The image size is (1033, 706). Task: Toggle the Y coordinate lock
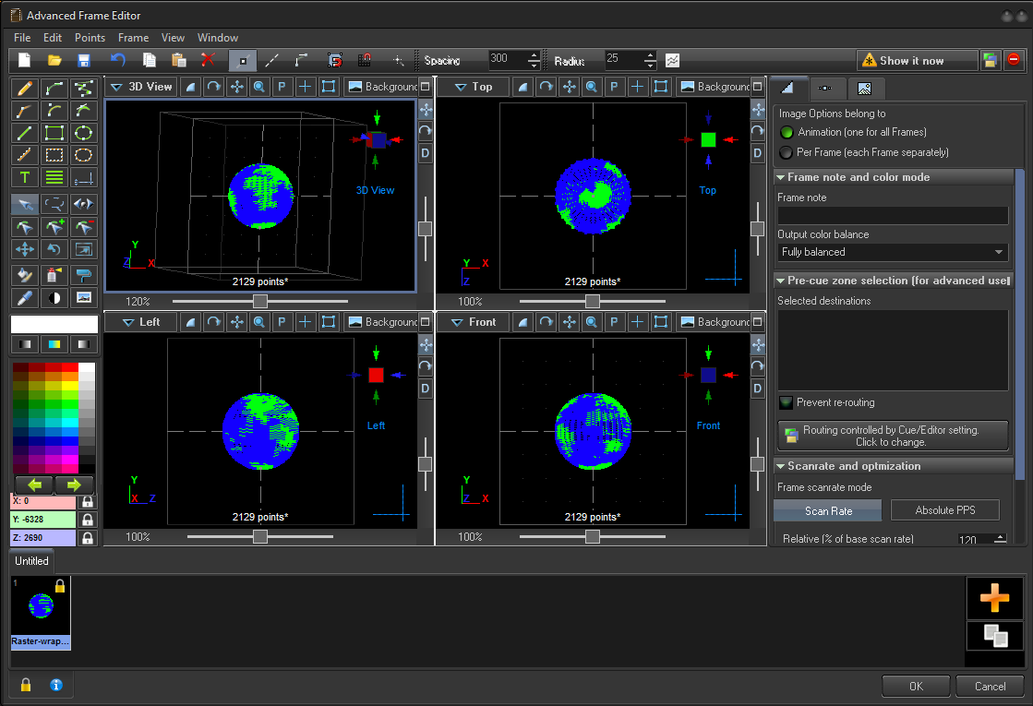(x=87, y=521)
